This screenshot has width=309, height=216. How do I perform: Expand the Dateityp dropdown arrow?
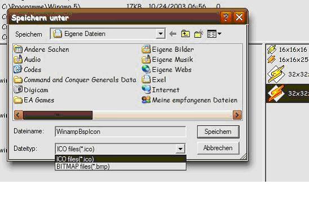180,149
